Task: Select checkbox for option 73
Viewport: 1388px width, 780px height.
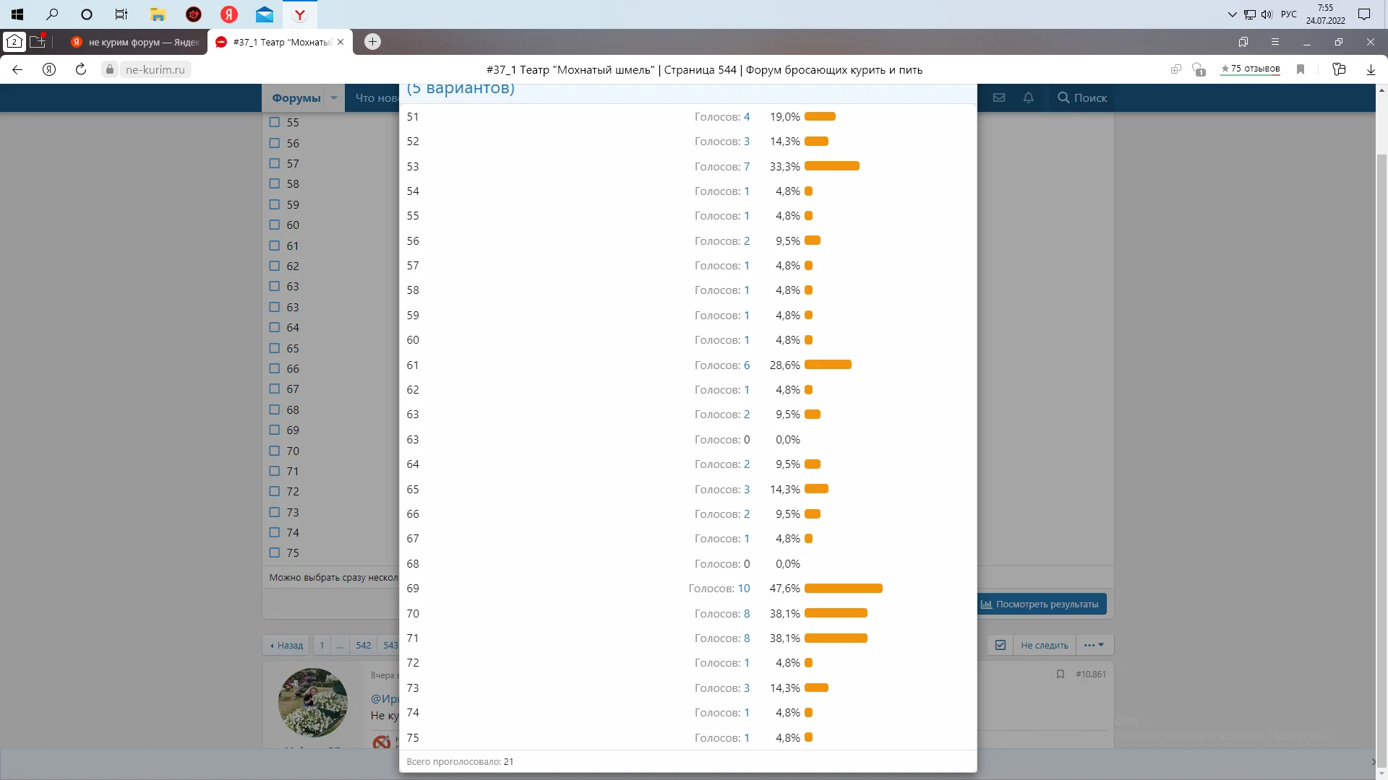Action: click(275, 512)
